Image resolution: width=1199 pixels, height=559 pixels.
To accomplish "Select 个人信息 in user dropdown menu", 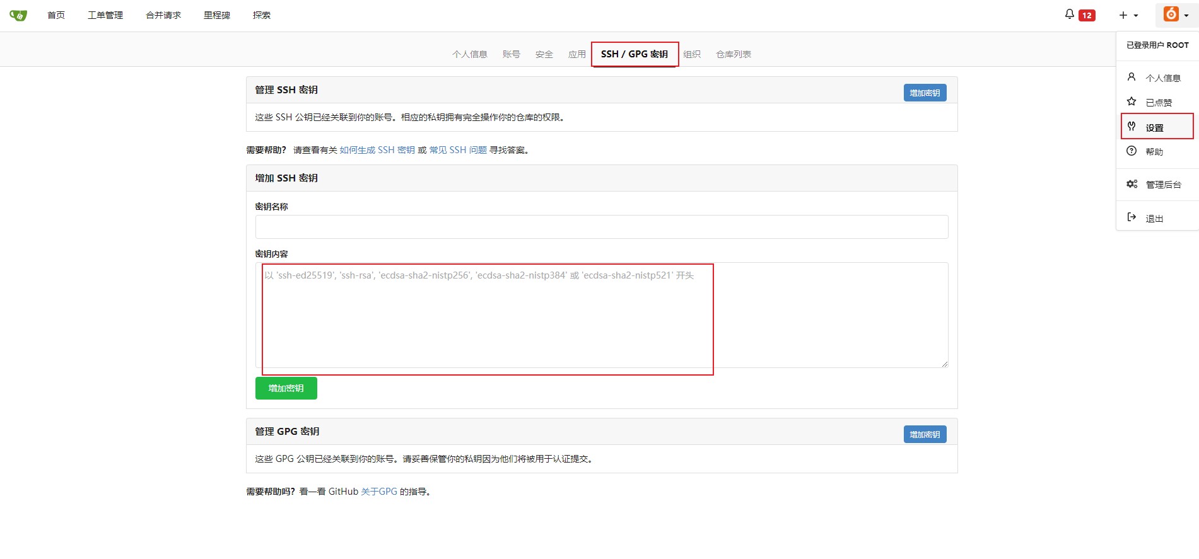I will coord(1157,78).
